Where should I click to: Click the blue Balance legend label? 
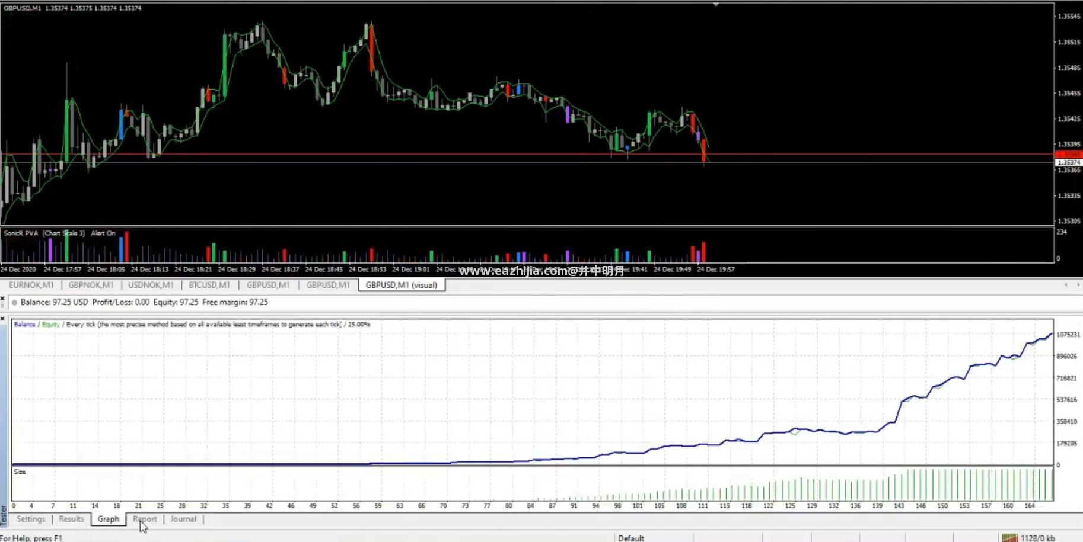pos(24,324)
